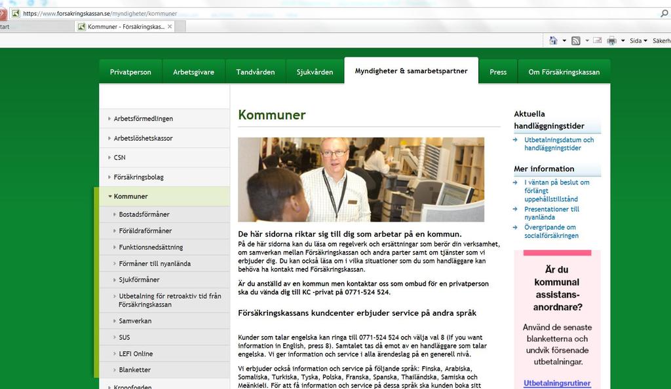Open LEFI Online submenu item

click(164, 354)
